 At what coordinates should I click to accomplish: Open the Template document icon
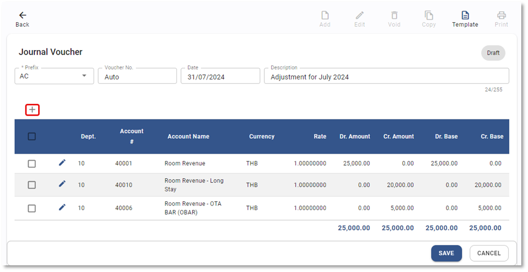pos(465,15)
